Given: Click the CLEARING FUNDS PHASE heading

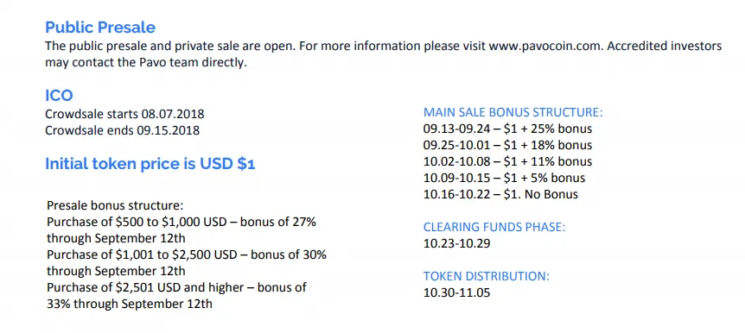Looking at the screenshot, I should pos(494,227).
